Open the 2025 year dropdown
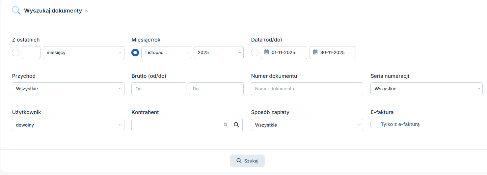 tap(219, 53)
